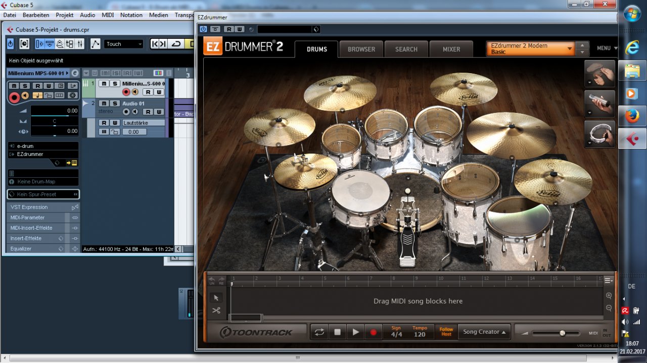The height and width of the screenshot is (363, 647).
Task: Open the edit instrument 'e' button
Action: tap(75, 73)
